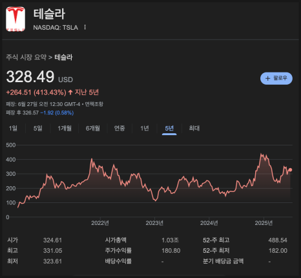Viewport: 301px width, 278px height.
Task: Click the 분기 배당금 금액 label
Action: [x=223, y=261]
